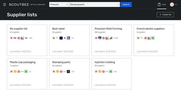Click the user avatar J
This screenshot has height=98, width=181.
click(172, 5)
